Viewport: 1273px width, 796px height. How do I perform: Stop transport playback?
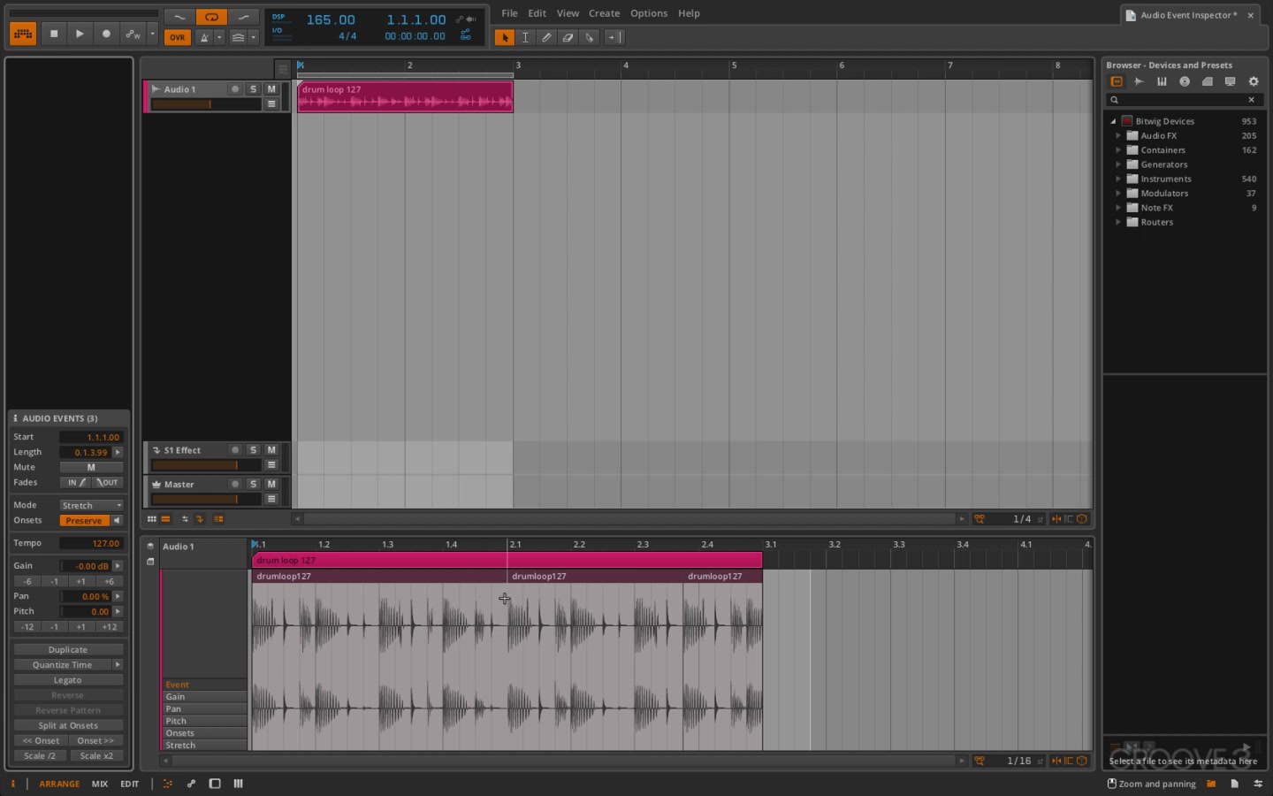54,34
